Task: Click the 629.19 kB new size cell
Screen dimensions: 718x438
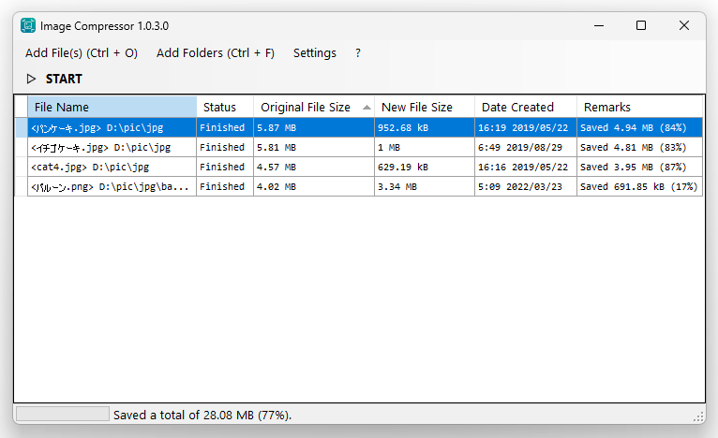Action: 425,167
